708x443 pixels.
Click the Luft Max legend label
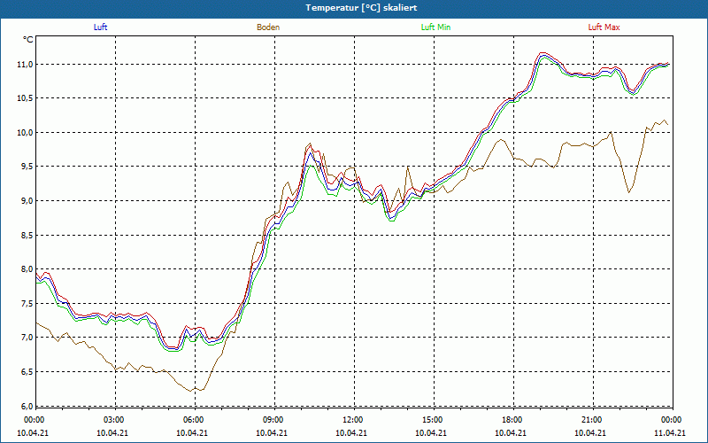point(604,27)
